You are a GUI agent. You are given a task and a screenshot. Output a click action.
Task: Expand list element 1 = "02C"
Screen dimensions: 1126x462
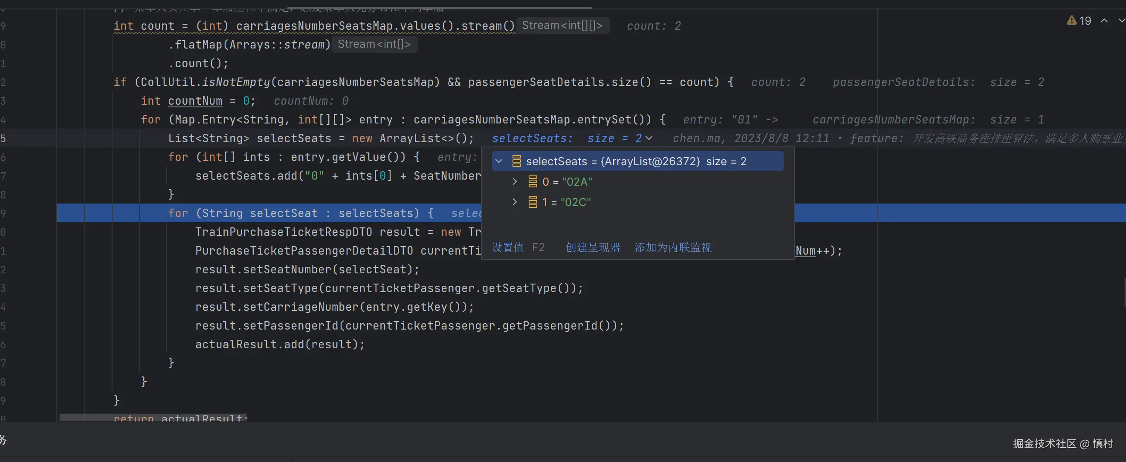[515, 202]
